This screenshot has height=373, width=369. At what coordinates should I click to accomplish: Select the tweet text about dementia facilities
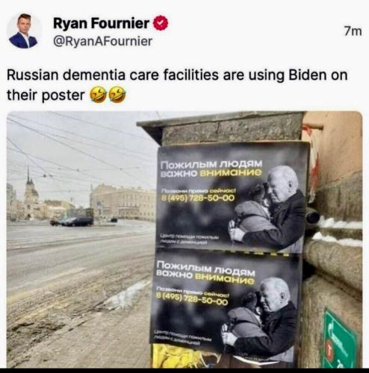point(177,85)
